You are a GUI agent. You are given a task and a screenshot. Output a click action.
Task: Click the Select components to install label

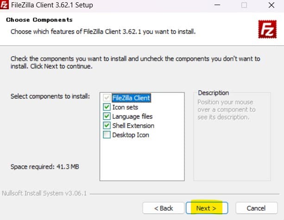point(50,96)
